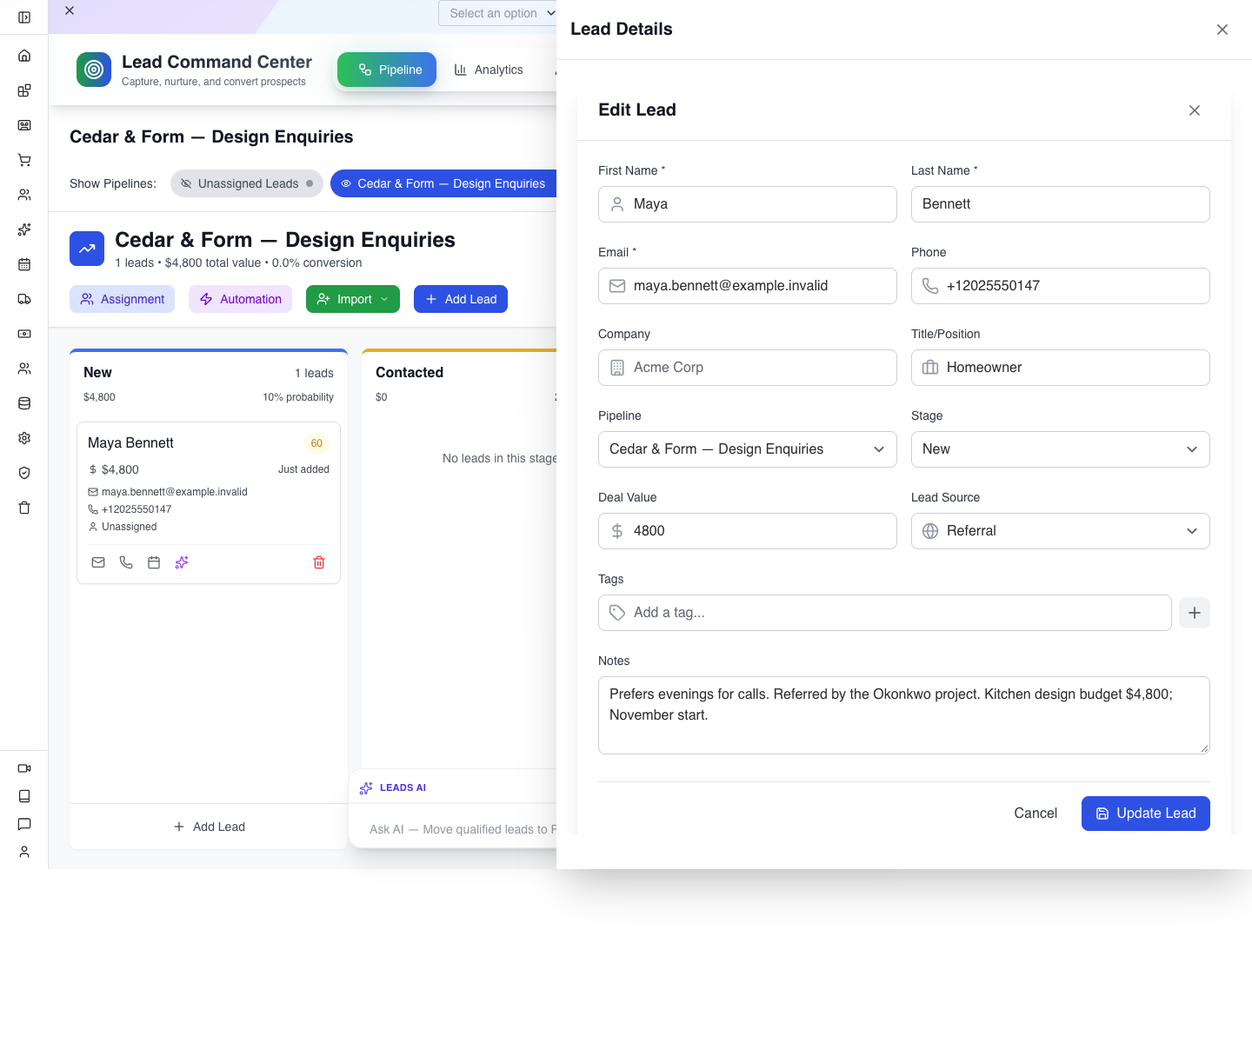Toggle Cedar & Form pipeline visibility chip
Image resolution: width=1252 pixels, height=1043 pixels.
[444, 183]
